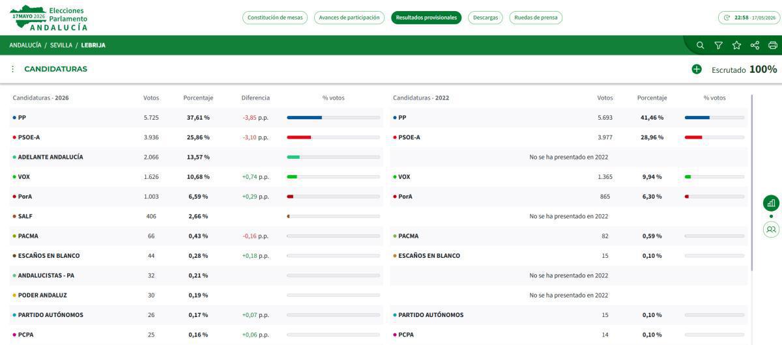This screenshot has width=782, height=345.
Task: Click the PP 2022 percentage 41,46 %
Action: (x=652, y=118)
